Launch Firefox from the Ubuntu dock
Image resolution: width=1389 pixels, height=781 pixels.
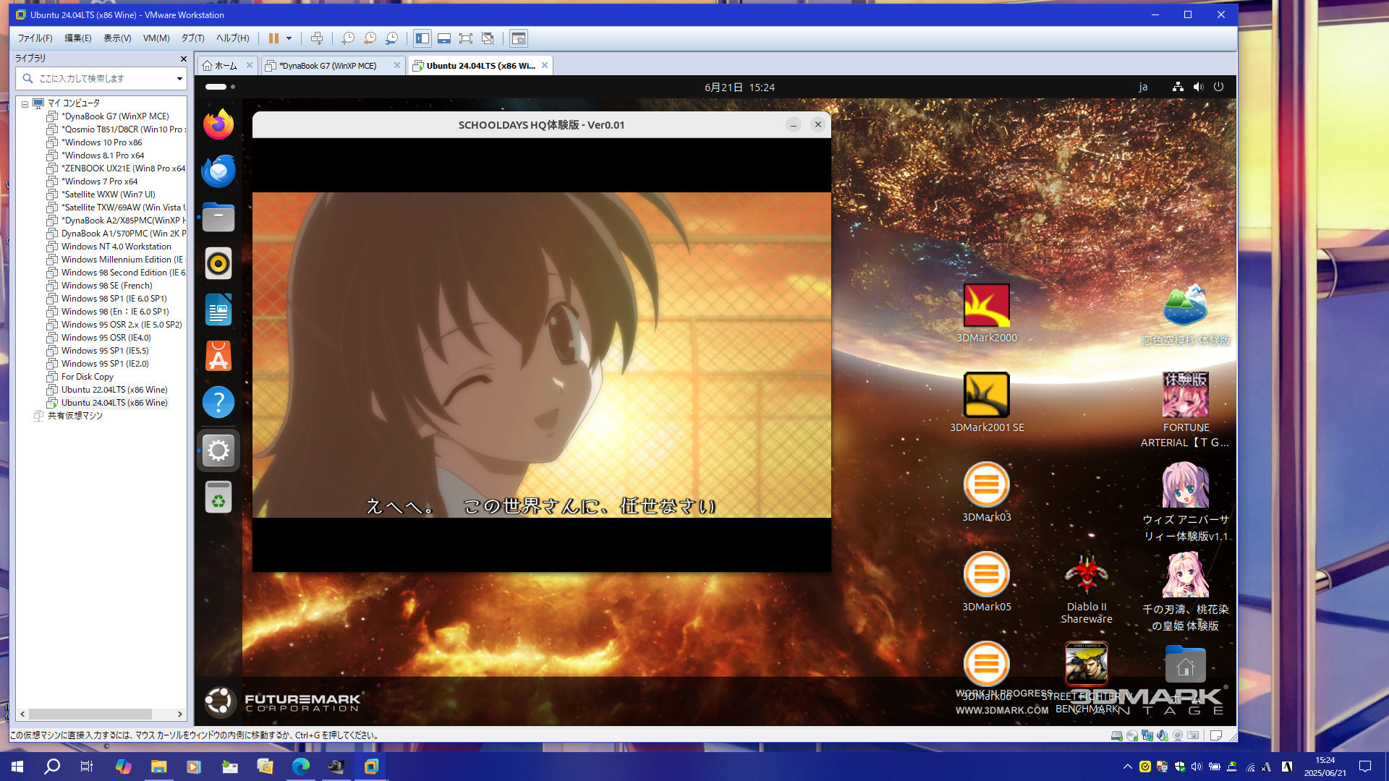[218, 125]
